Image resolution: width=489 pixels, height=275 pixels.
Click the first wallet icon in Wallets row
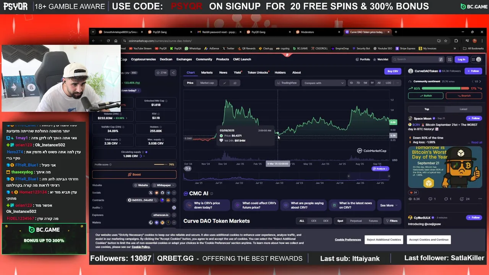coord(151,222)
